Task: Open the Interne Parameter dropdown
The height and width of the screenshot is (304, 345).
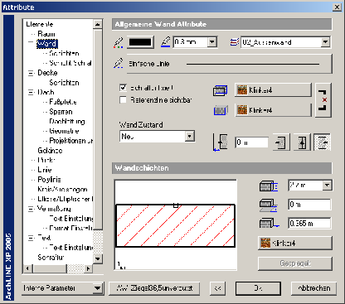Action: coord(97,288)
